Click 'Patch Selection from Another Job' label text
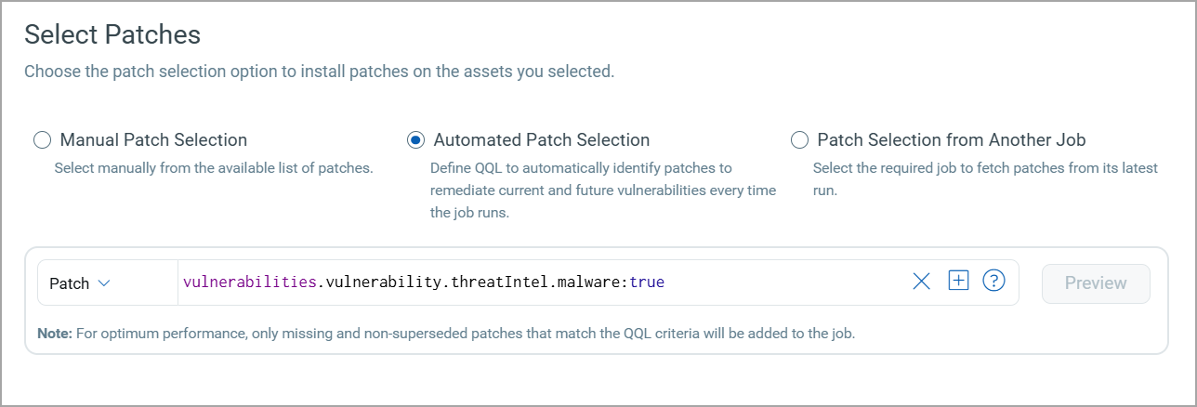The height and width of the screenshot is (407, 1197). [951, 140]
